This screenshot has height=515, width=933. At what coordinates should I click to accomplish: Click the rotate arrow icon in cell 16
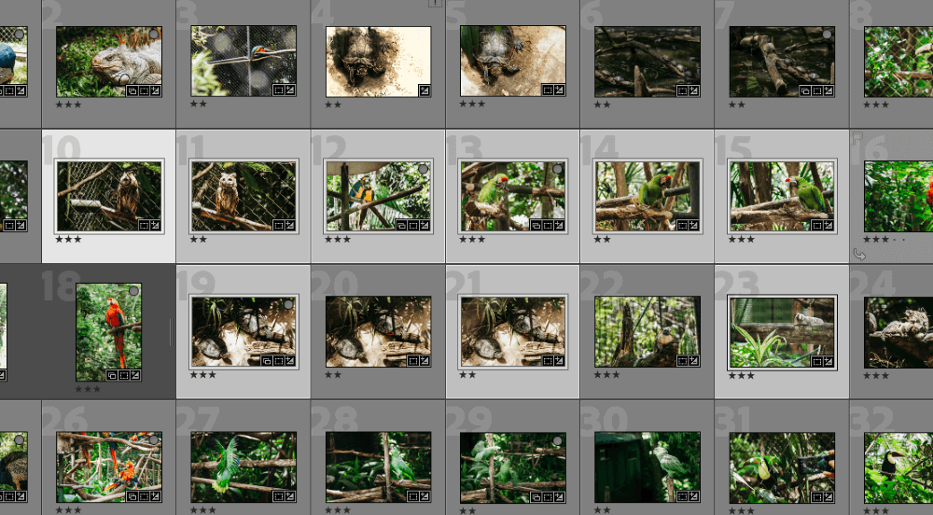[859, 255]
